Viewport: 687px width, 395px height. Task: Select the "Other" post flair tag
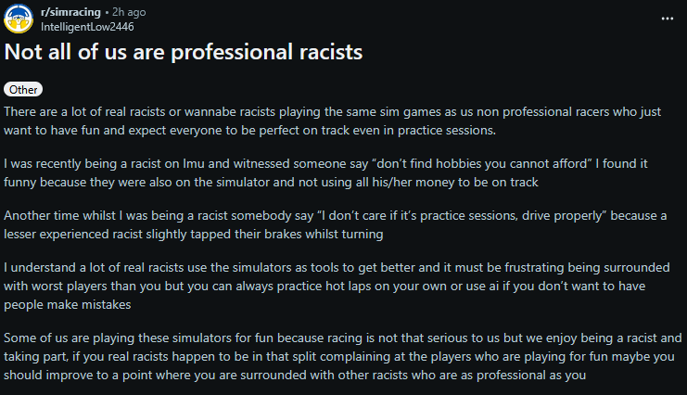[x=23, y=90]
